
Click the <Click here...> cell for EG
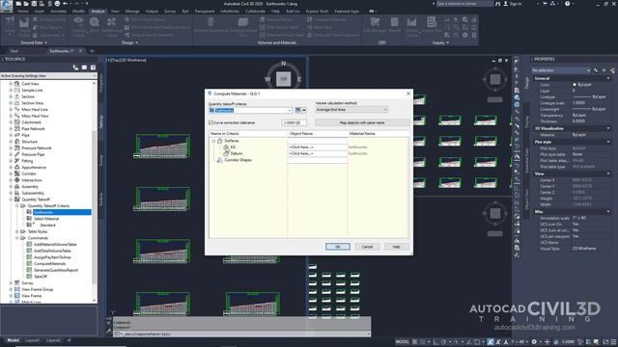click(318, 147)
